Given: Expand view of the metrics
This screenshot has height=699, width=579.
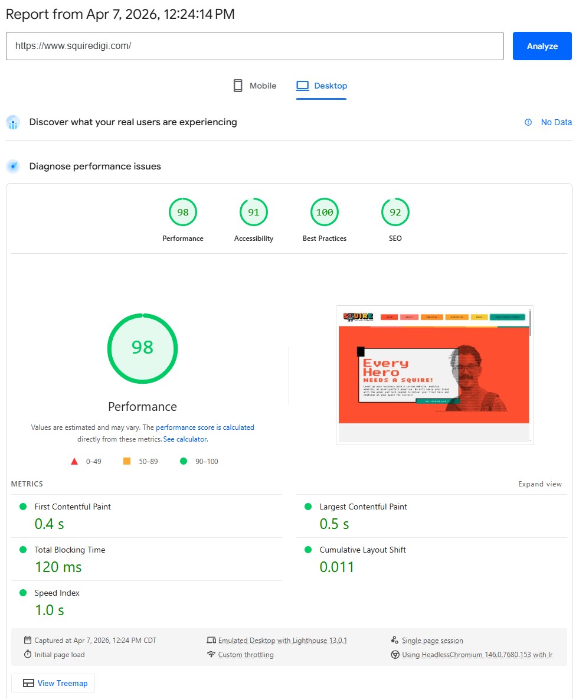Looking at the screenshot, I should pyautogui.click(x=540, y=484).
